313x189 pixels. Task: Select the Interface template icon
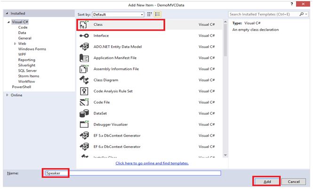coord(84,36)
